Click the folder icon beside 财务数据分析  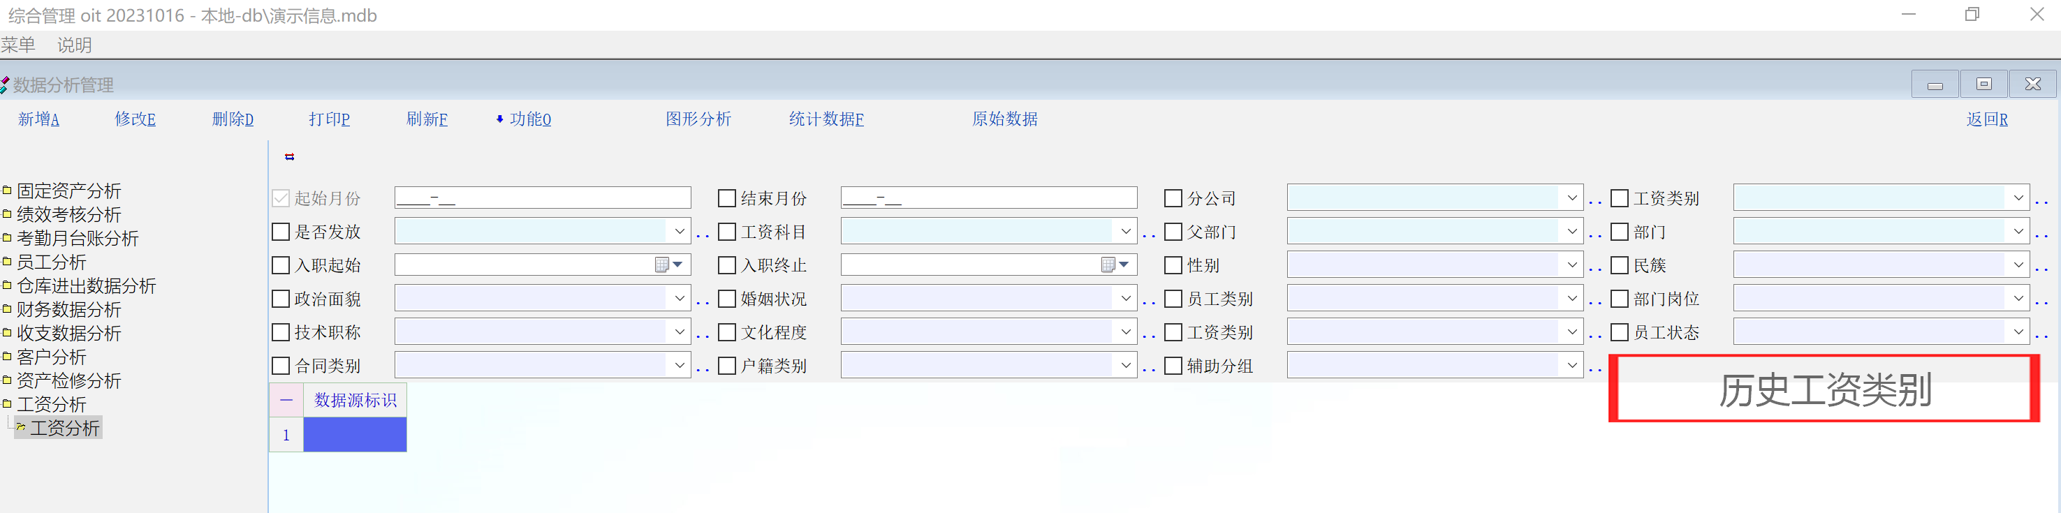coord(7,308)
